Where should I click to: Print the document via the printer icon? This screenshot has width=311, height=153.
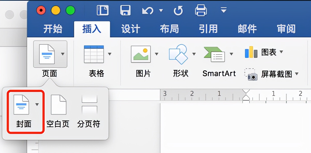[x=201, y=10]
